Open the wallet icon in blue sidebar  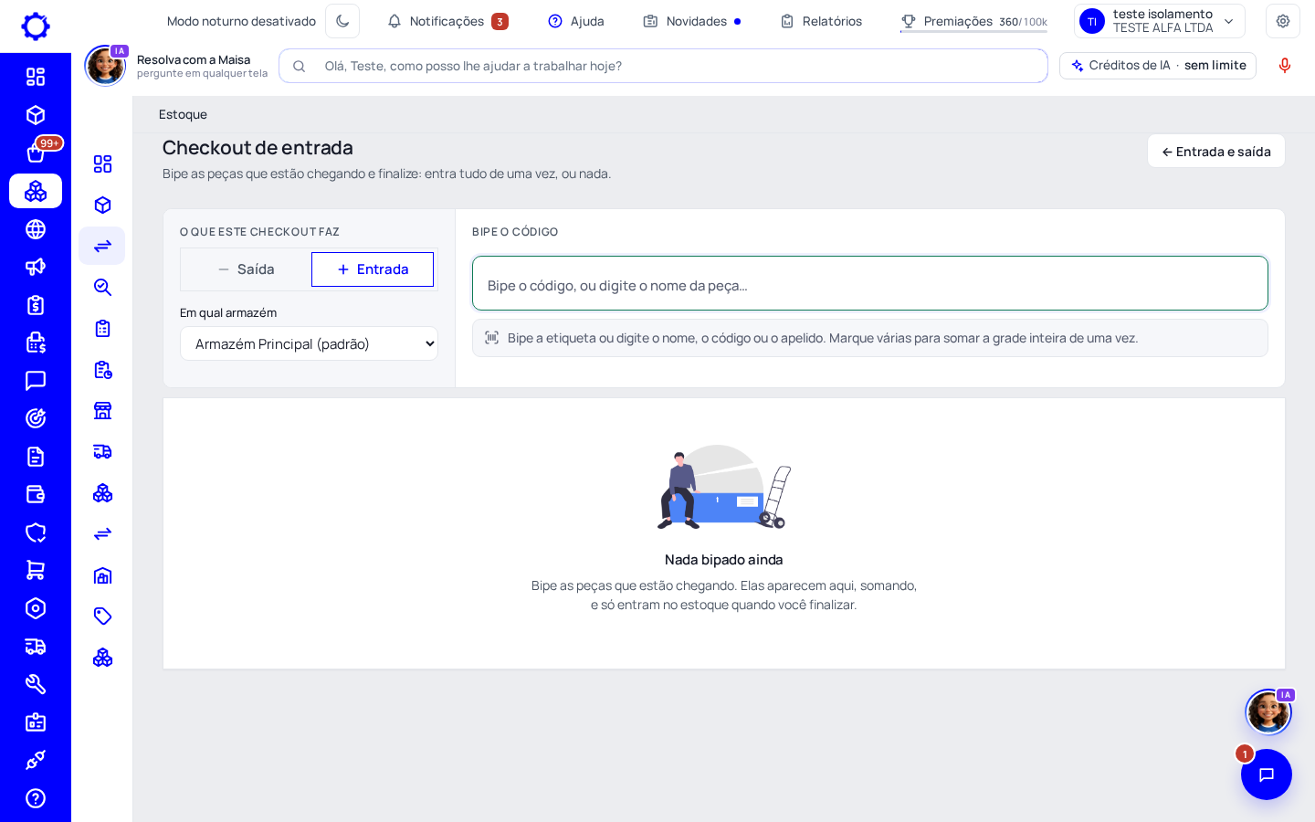(36, 494)
